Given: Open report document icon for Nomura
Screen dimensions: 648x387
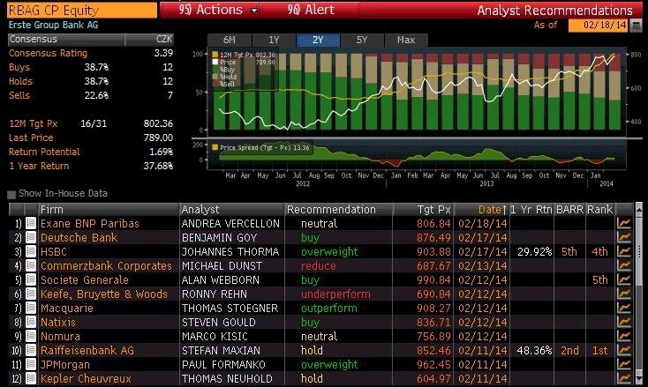Looking at the screenshot, I should point(31,336).
